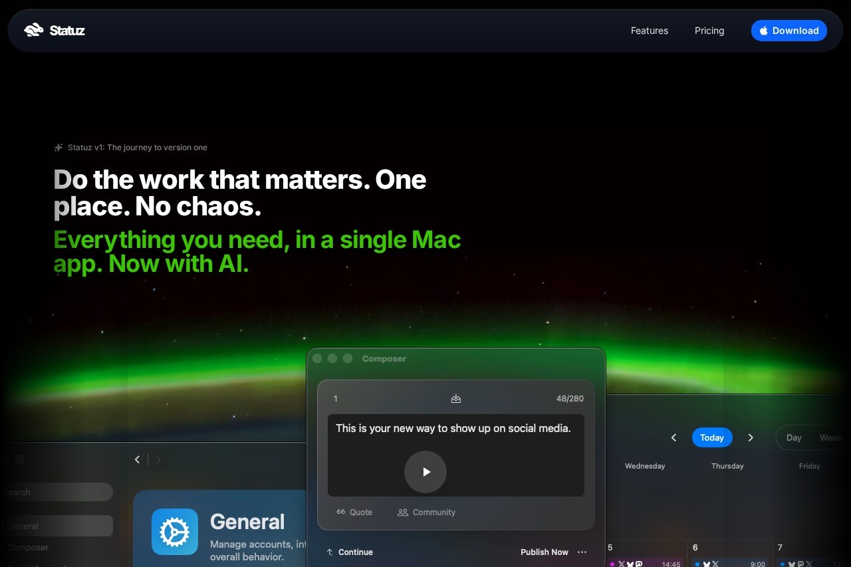This screenshot has width=851, height=567.
Task: Click the settings back chevron
Action: coord(138,459)
